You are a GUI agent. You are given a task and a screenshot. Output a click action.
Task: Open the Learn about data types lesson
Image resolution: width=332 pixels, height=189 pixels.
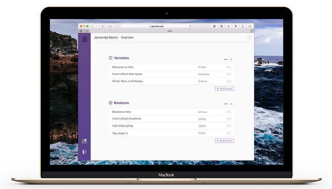click(x=172, y=74)
